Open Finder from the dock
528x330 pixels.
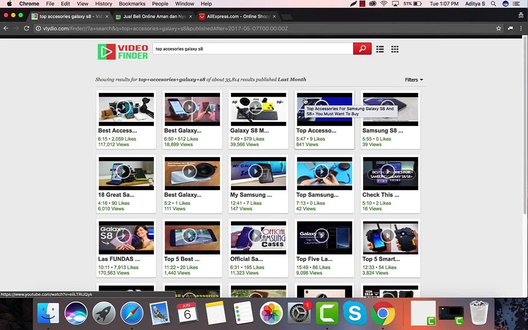click(48, 313)
